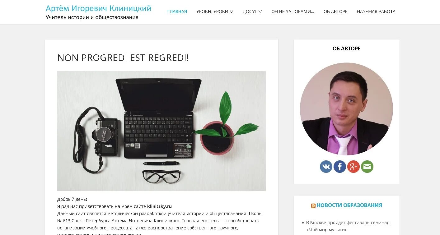This screenshot has width=440, height=235.
Task: Open the ОН НЕ ЗА ГОРАМИ... menu item
Action: 293,12
